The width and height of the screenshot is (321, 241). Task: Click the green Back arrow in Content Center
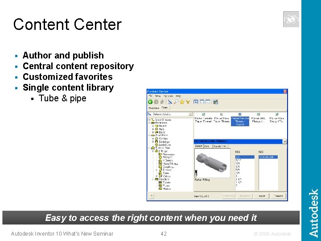(150, 102)
